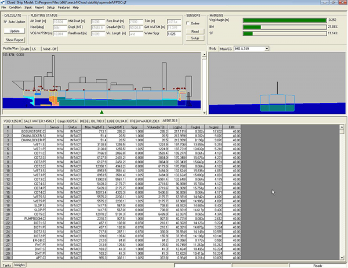The width and height of the screenshot is (348, 268).
Task: Open the Features menu
Action: coord(63,8)
